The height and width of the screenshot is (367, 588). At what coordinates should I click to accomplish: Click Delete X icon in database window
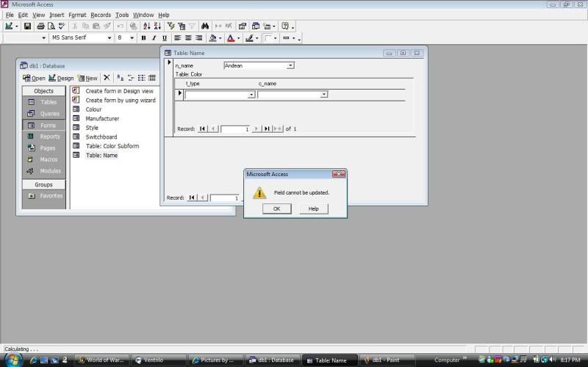107,78
